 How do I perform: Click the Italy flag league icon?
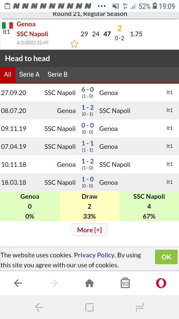[8, 26]
